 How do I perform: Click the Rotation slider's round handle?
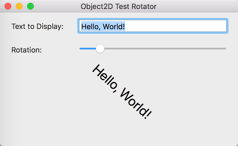100,49
